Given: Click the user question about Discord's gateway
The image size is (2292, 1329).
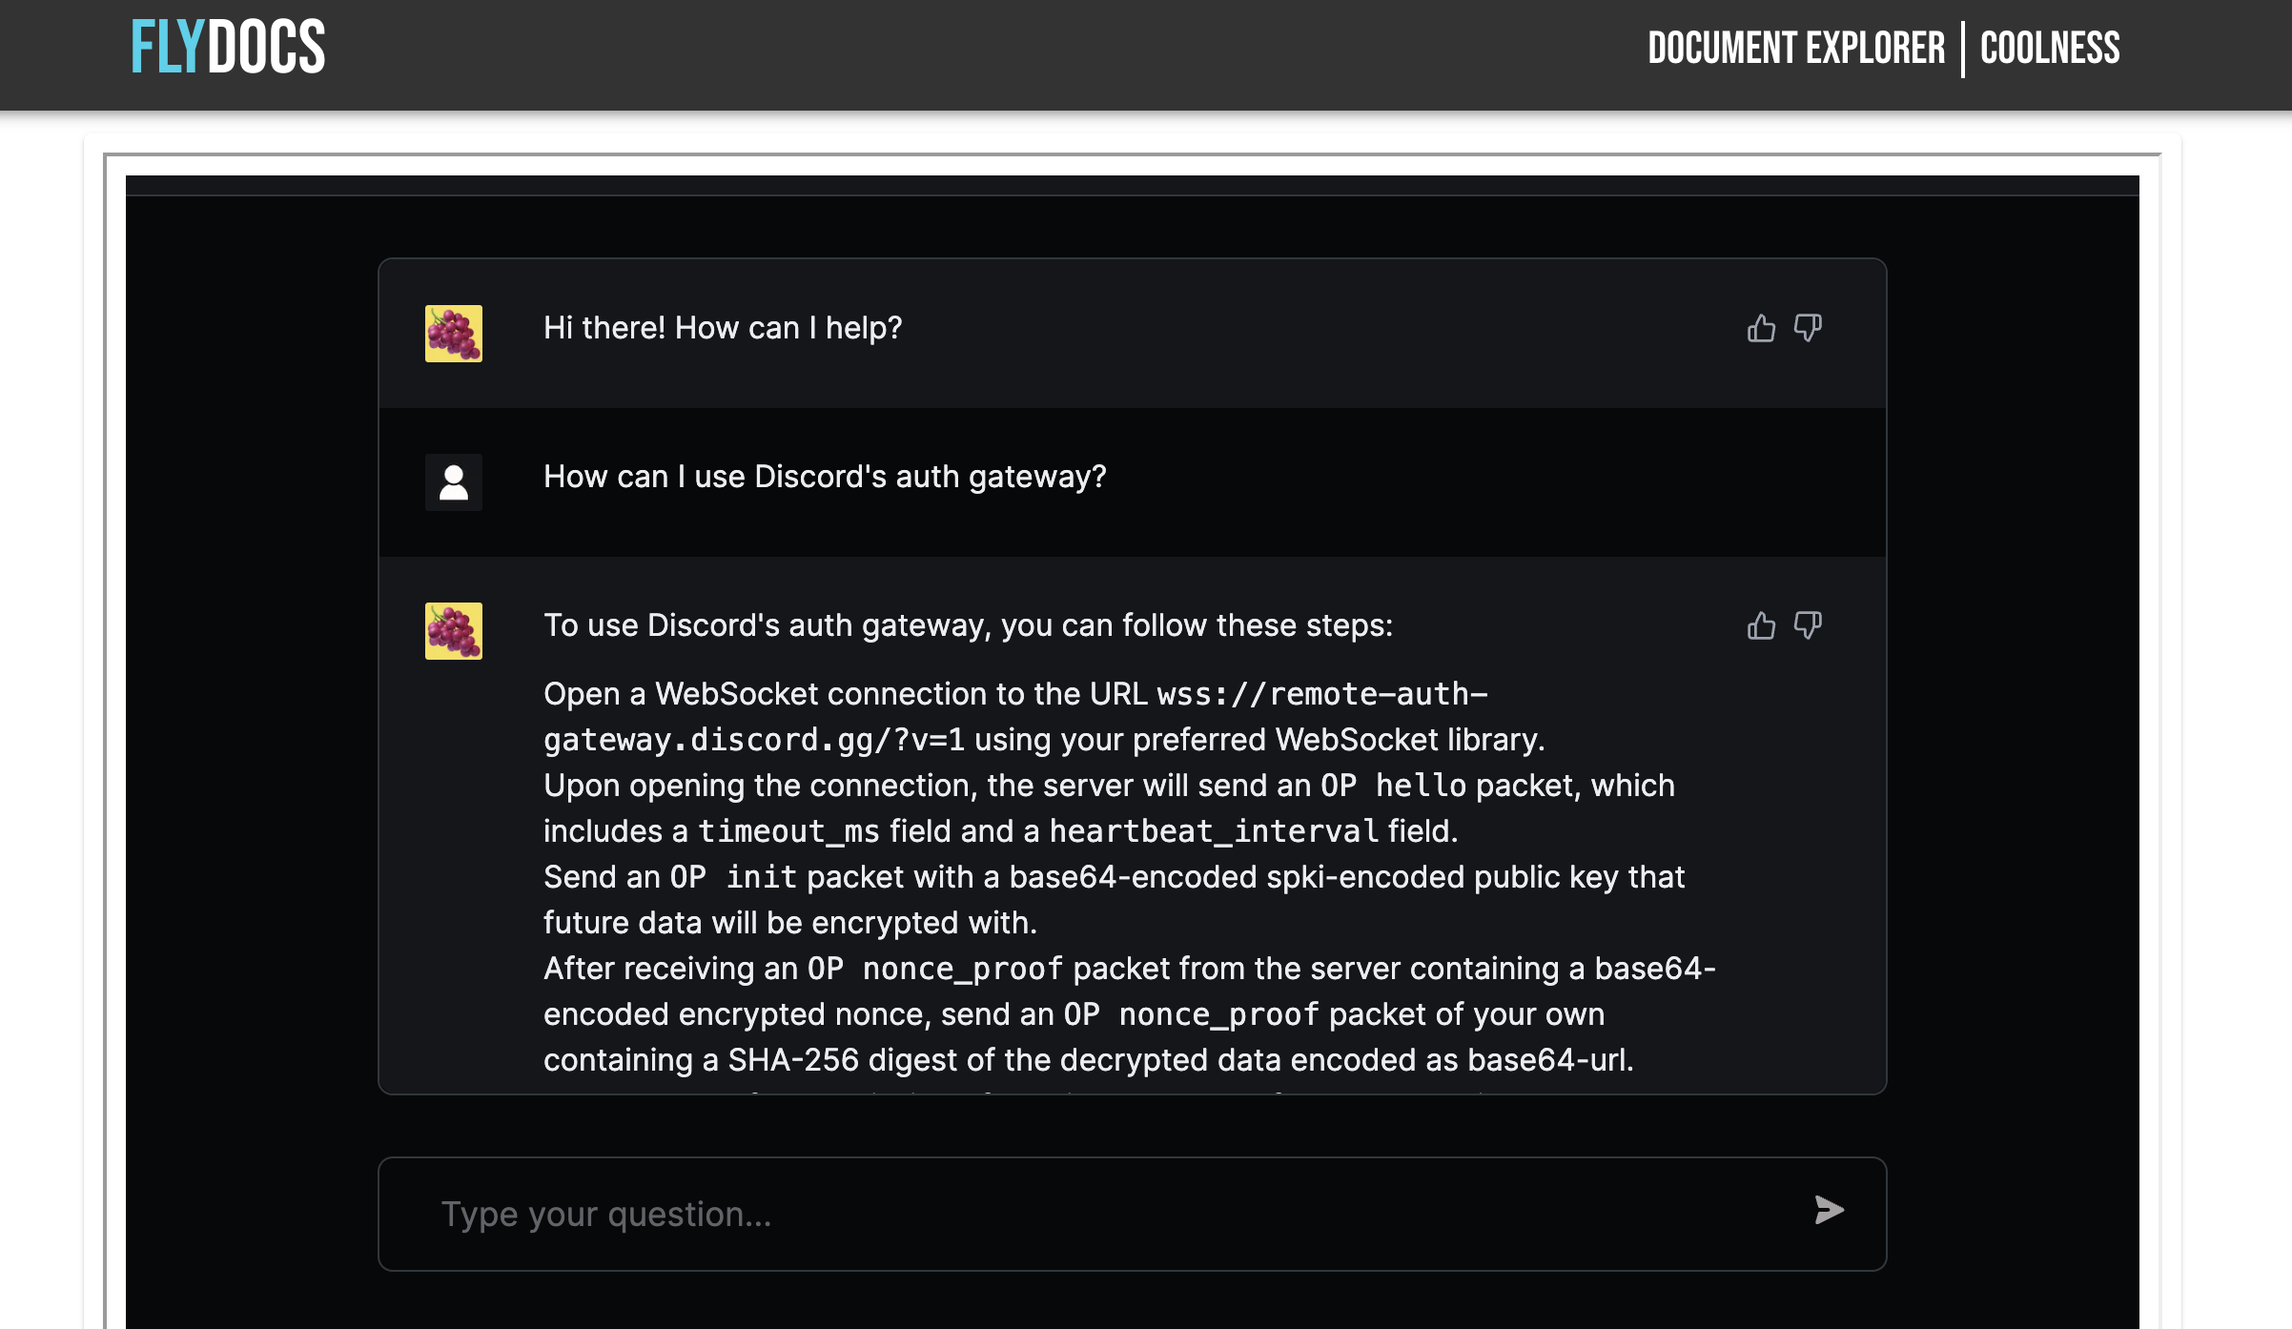Looking at the screenshot, I should click(x=825, y=477).
